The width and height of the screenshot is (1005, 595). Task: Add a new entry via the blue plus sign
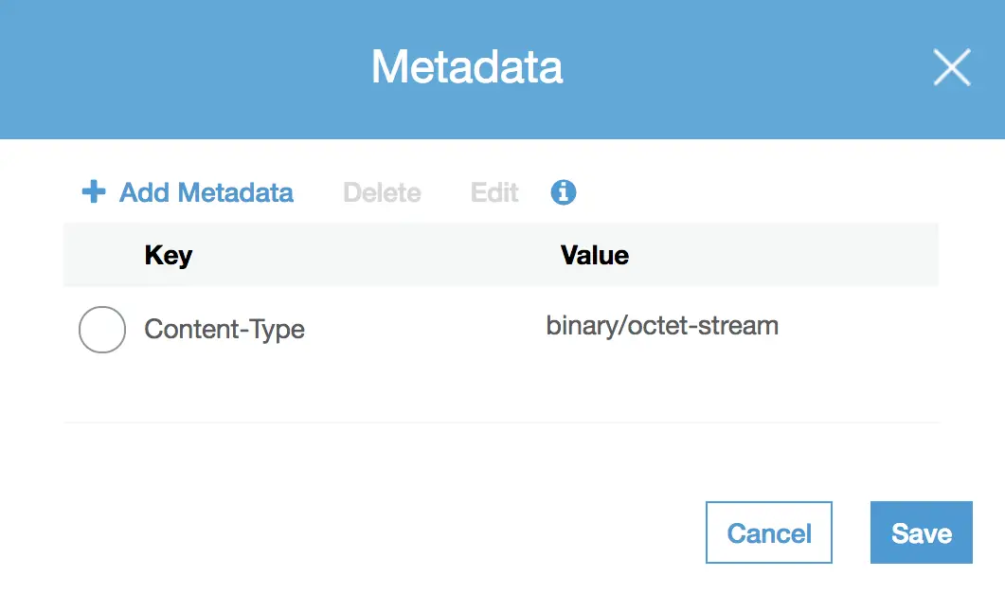pos(94,191)
